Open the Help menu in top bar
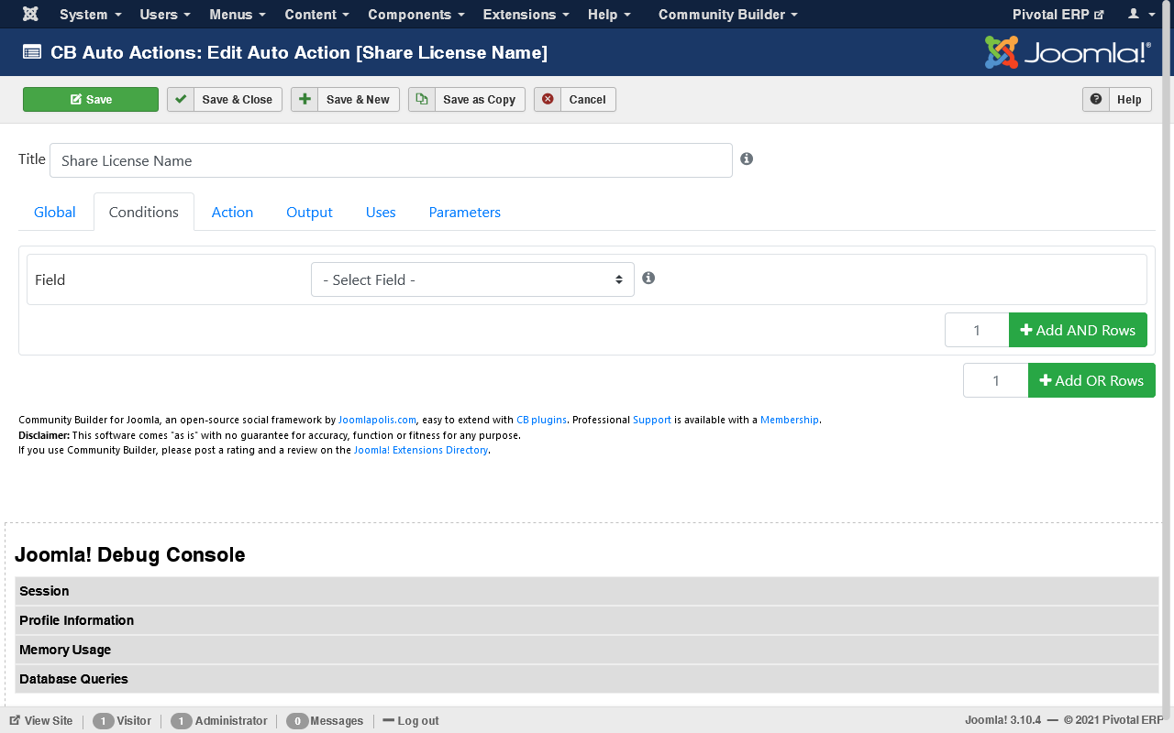Image resolution: width=1174 pixels, height=733 pixels. [x=609, y=14]
